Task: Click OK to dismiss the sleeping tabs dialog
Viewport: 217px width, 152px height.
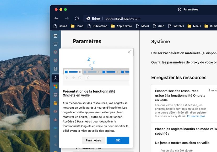Action: tap(118, 140)
